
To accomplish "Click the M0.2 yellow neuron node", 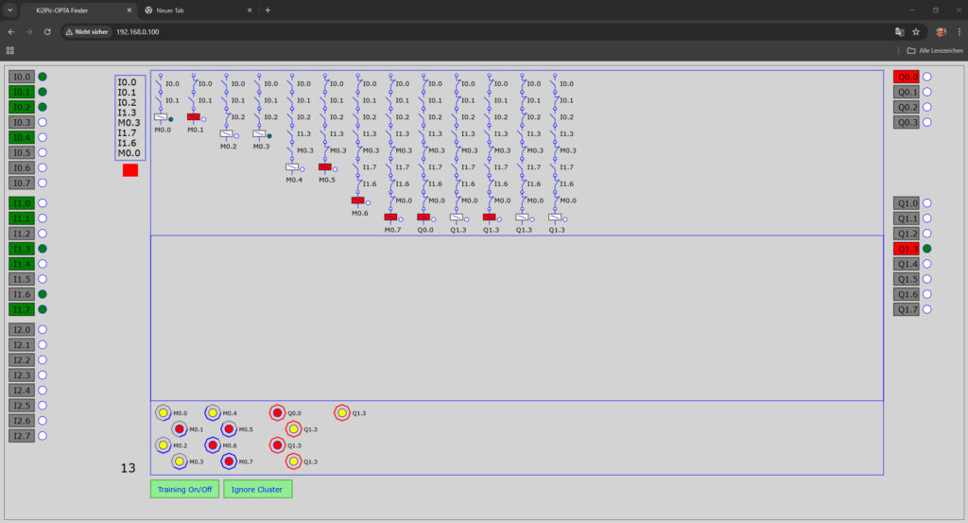I will point(163,445).
